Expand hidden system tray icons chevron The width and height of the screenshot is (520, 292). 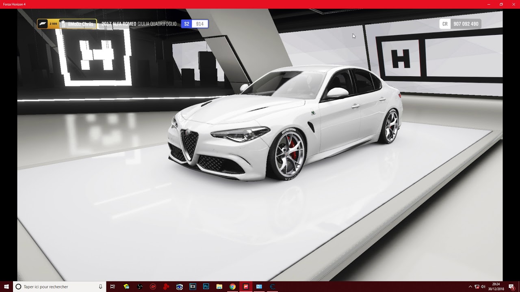click(470, 287)
